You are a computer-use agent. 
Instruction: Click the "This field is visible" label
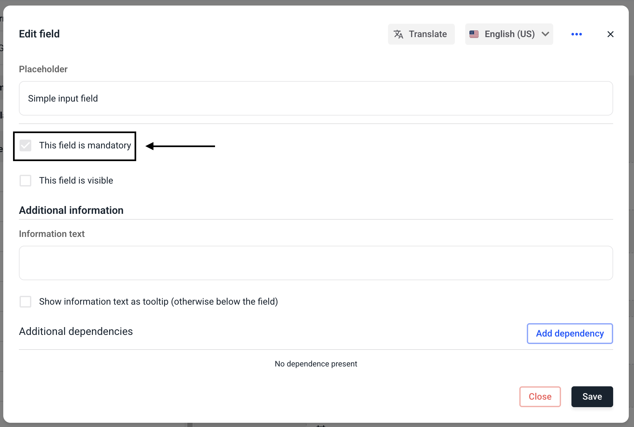click(x=76, y=181)
